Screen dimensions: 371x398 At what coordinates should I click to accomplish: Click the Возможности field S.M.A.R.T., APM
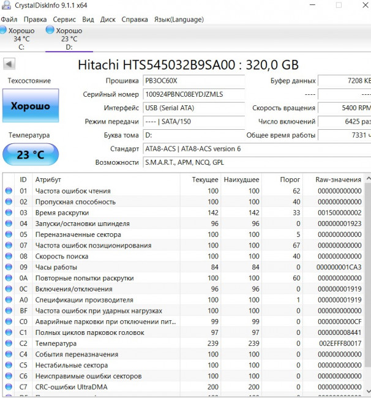tap(257, 162)
